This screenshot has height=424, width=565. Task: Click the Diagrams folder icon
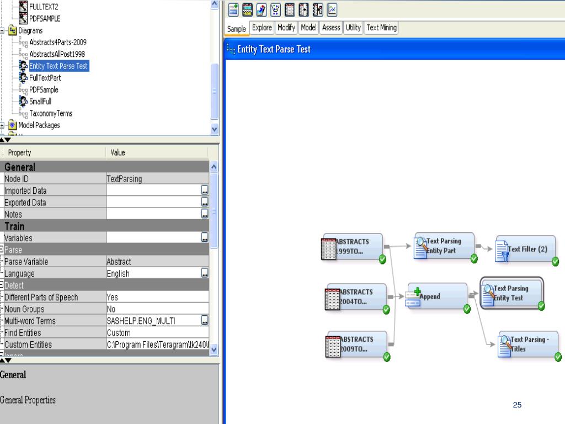[13, 30]
